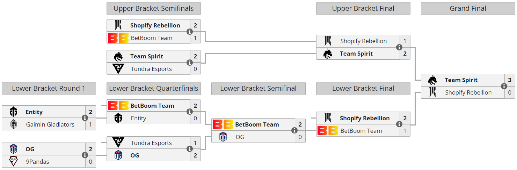Open info for OG vs 9Pandas match
This screenshot has height=170, width=517.
coord(85,155)
